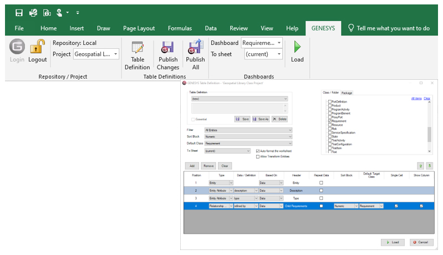Click the Publish Changes icon

(x=168, y=48)
